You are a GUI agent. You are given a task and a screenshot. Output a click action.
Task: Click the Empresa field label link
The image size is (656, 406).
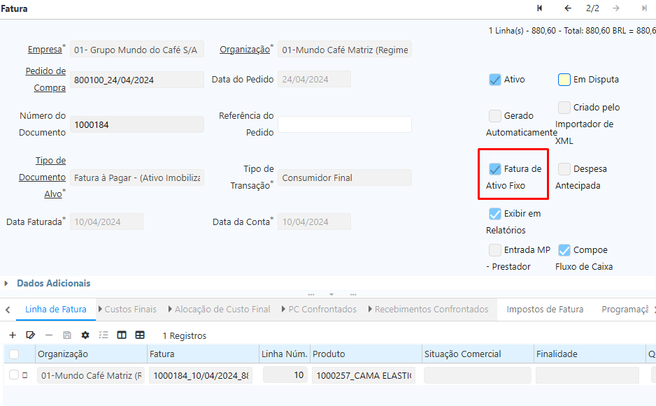click(x=45, y=50)
